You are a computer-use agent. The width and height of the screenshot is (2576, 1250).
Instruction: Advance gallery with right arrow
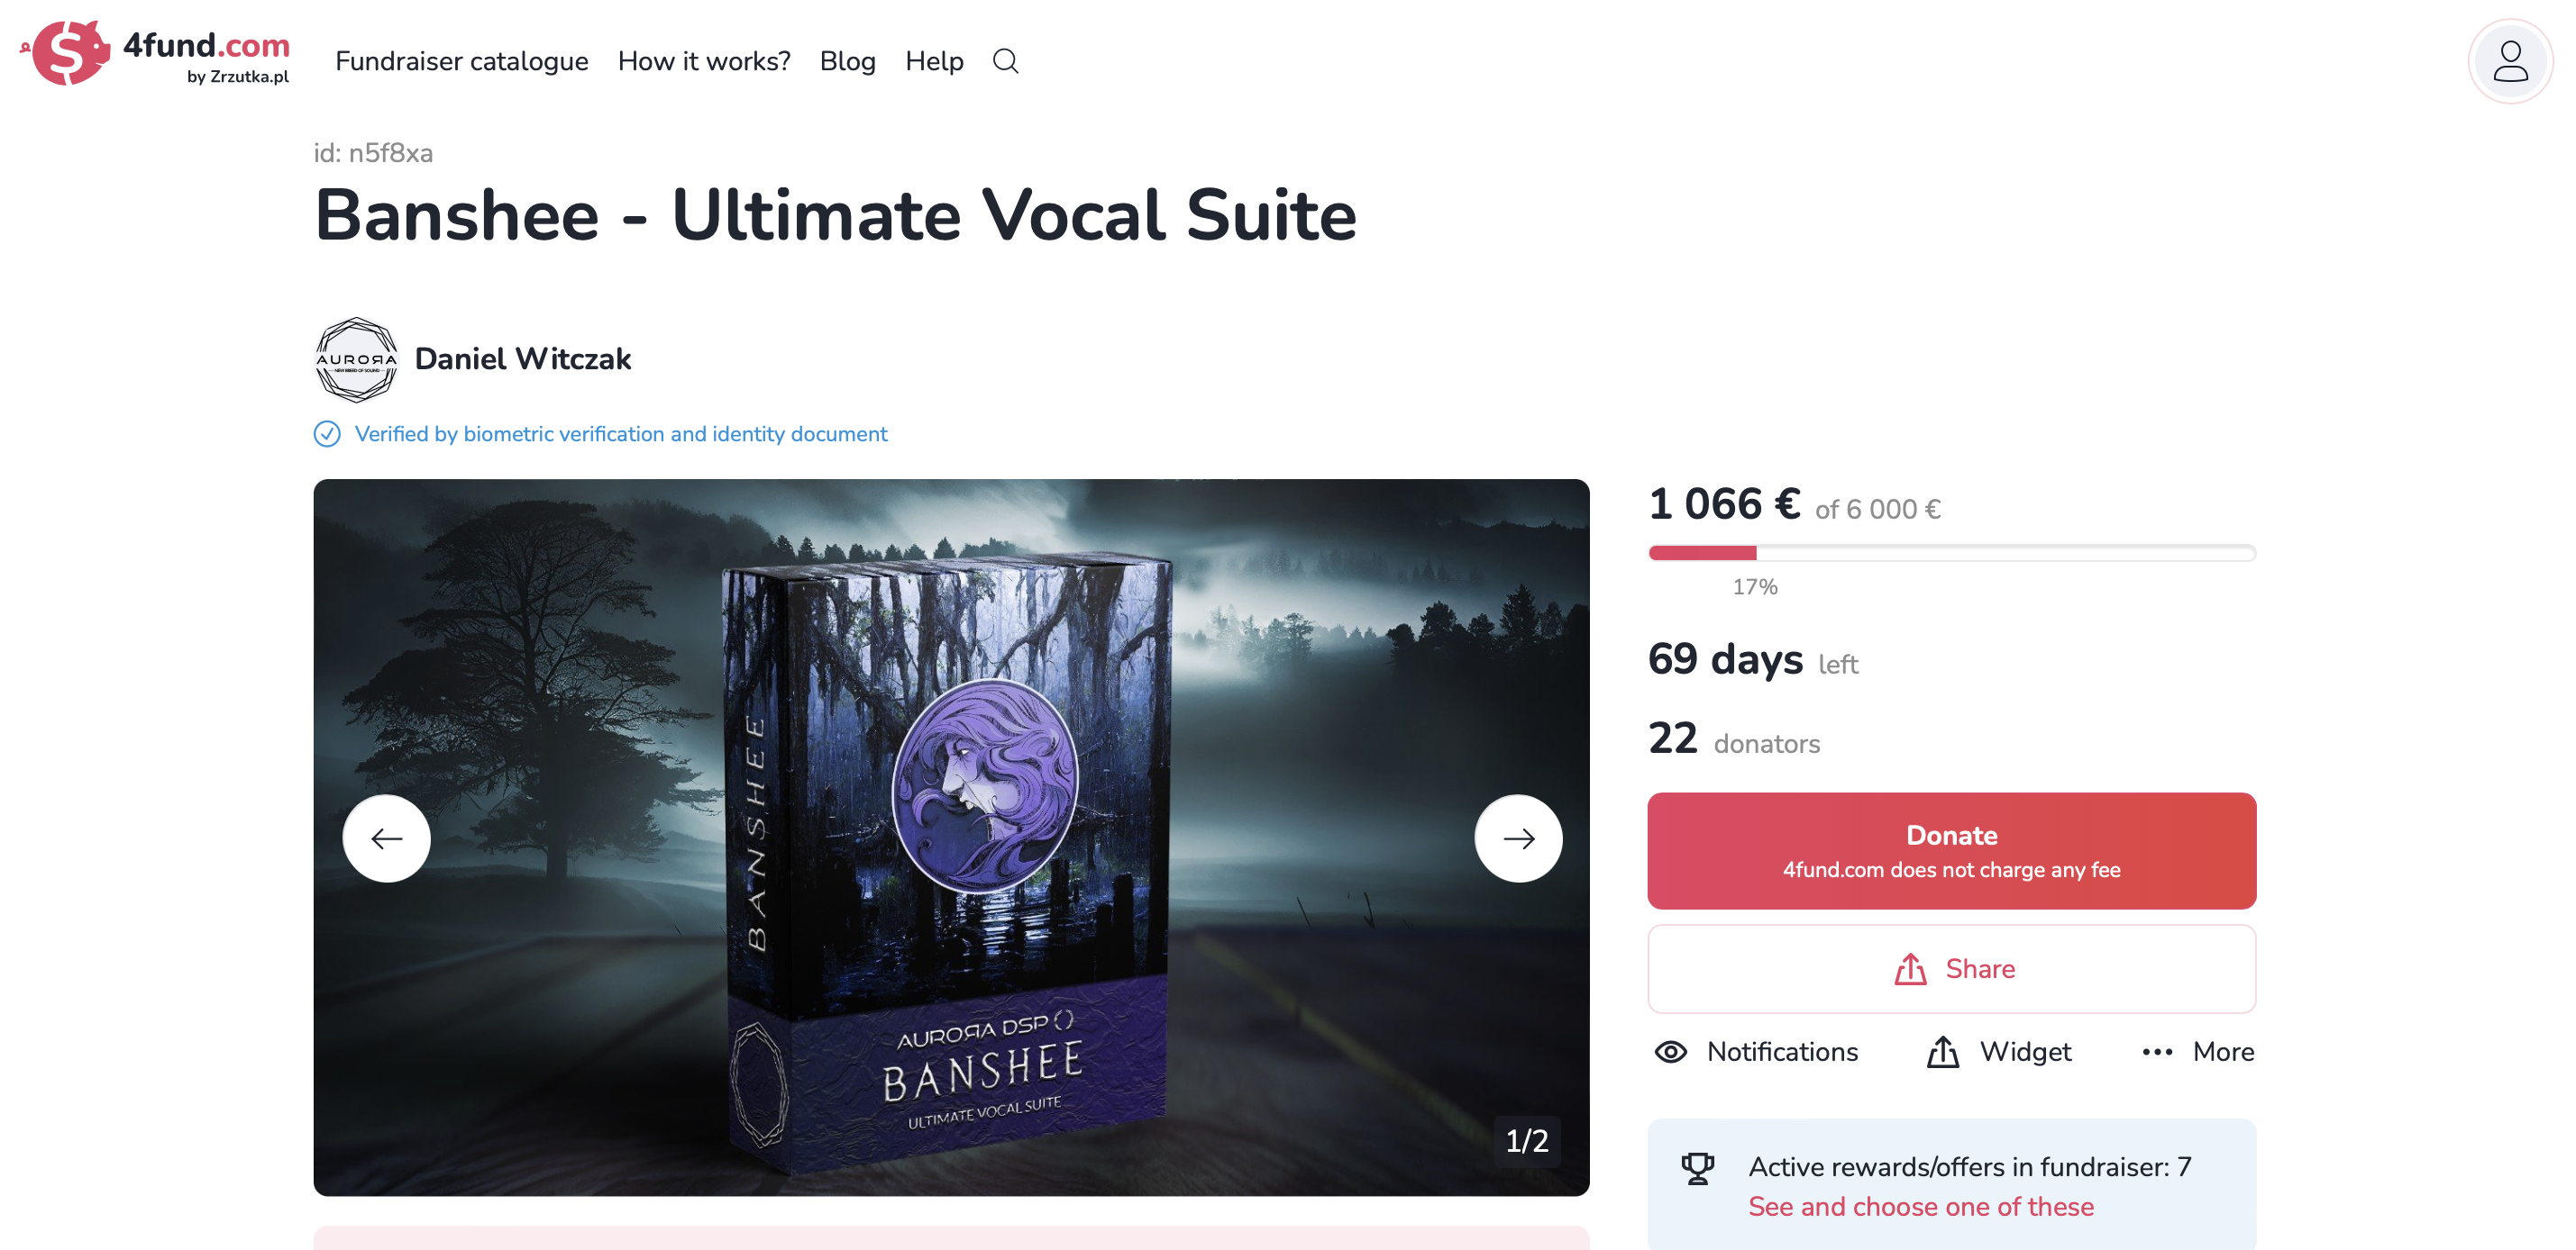click(x=1518, y=838)
